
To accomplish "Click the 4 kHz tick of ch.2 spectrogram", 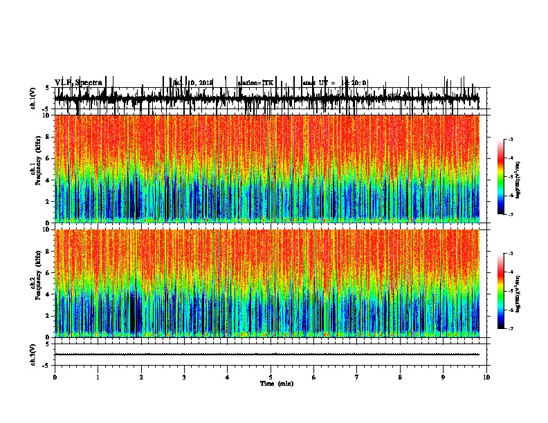I will [x=48, y=294].
